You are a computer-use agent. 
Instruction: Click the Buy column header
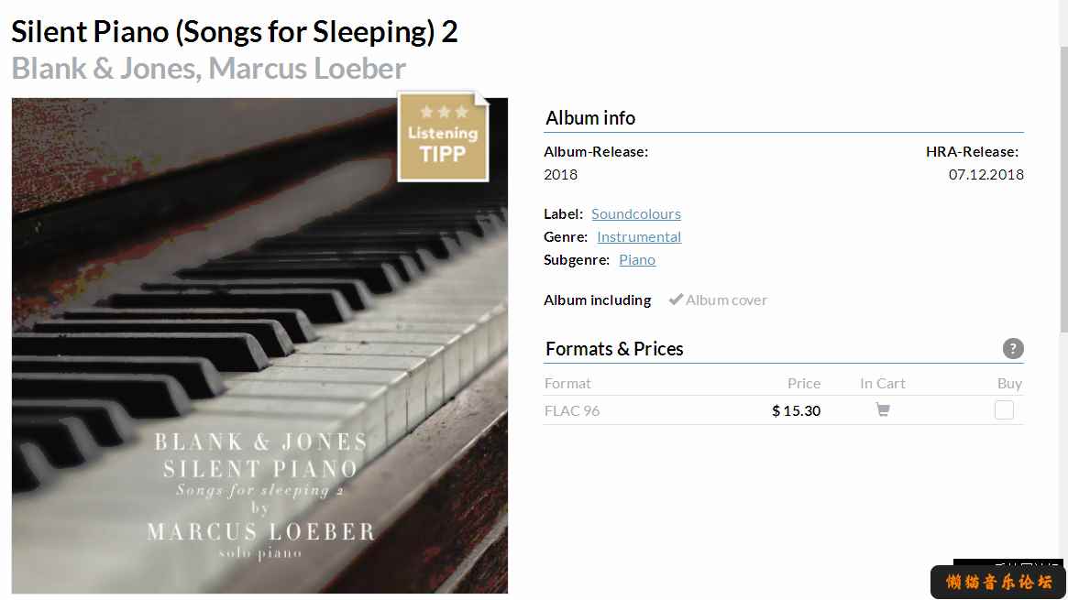tap(1009, 383)
